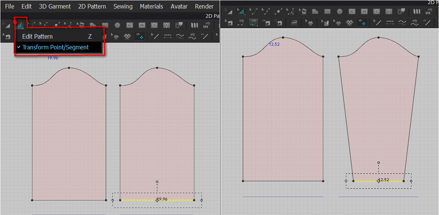Select Edit Pattern tool in right toolbar
This screenshot has height=215, width=439.
[241, 12]
